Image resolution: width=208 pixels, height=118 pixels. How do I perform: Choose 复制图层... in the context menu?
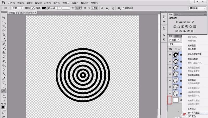(192, 46)
